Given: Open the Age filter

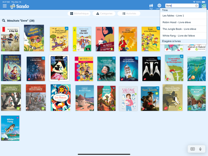Looking at the screenshot, I should tap(151, 6).
